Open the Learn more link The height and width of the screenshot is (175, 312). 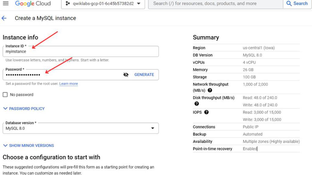pos(69,84)
